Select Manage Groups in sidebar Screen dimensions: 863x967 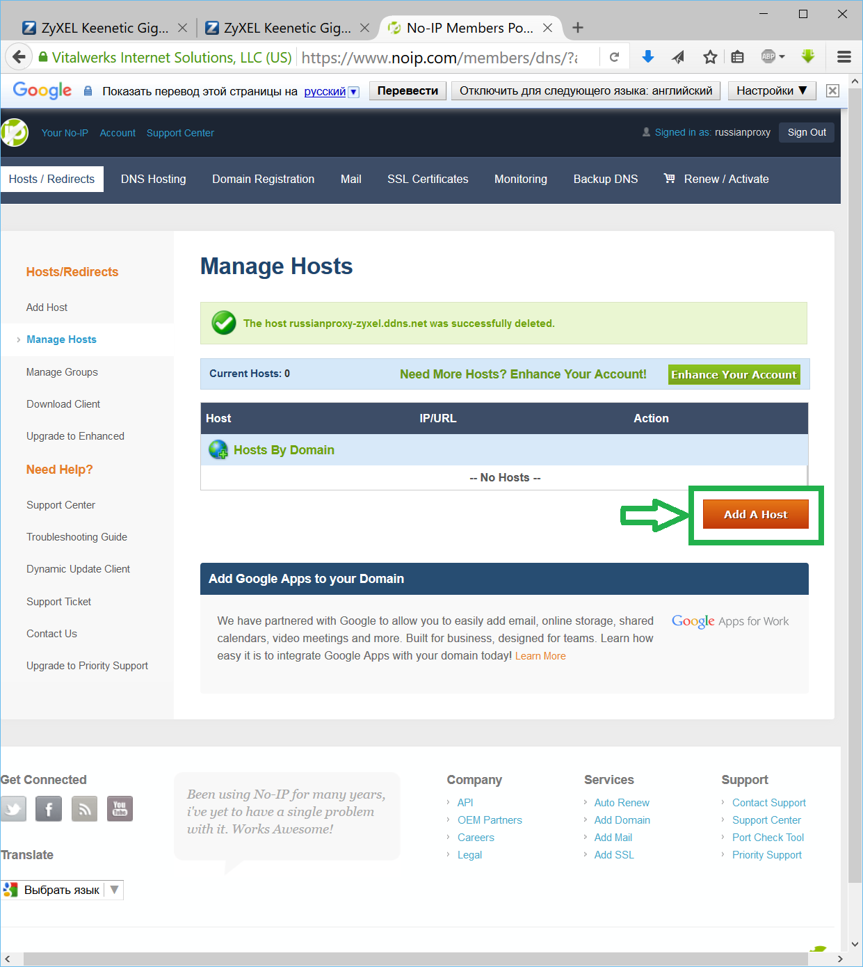pyautogui.click(x=62, y=372)
